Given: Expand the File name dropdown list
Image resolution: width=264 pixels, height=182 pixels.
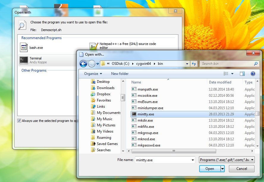Looking at the screenshot, I should point(193,160).
